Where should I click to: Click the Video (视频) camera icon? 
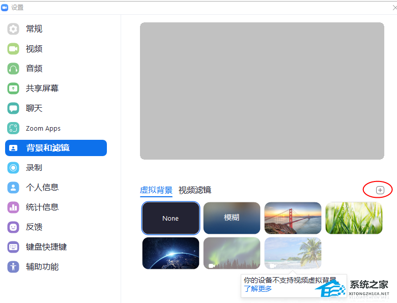(x=13, y=49)
